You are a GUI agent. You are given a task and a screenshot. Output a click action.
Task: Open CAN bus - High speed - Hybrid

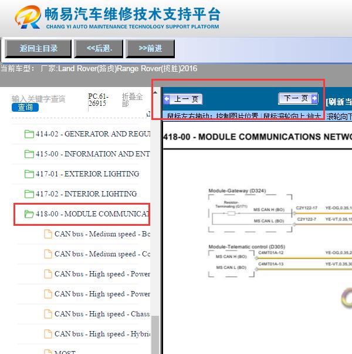tap(102, 334)
